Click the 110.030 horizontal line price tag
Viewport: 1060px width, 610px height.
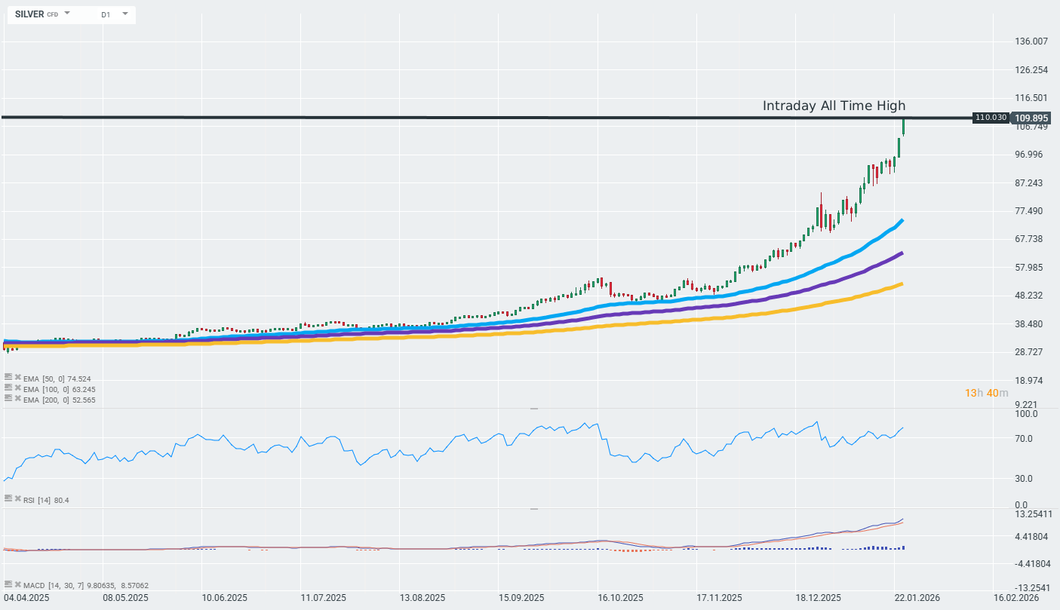pos(991,118)
